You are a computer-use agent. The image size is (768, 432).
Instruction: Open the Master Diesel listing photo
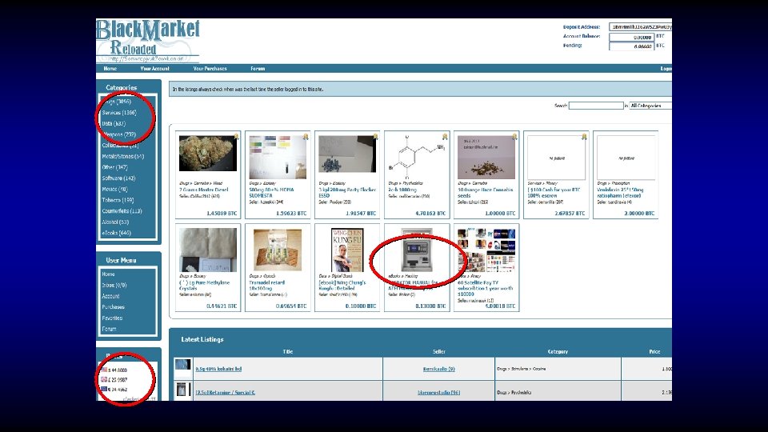pos(208,154)
